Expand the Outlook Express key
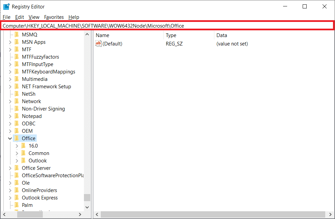 [10, 198]
